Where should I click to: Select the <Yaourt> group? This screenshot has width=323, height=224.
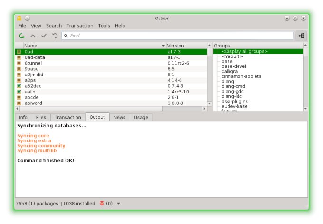232,56
